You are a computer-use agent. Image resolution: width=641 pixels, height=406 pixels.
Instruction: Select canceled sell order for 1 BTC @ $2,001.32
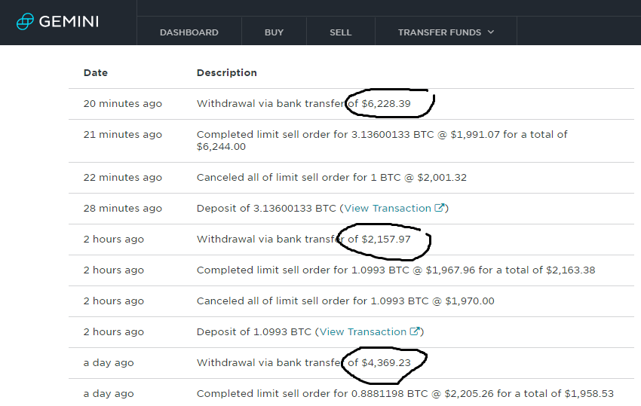click(x=332, y=178)
